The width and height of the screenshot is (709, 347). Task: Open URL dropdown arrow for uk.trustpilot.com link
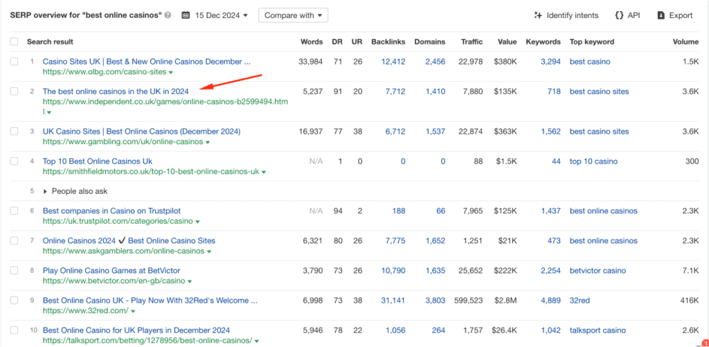(x=197, y=222)
